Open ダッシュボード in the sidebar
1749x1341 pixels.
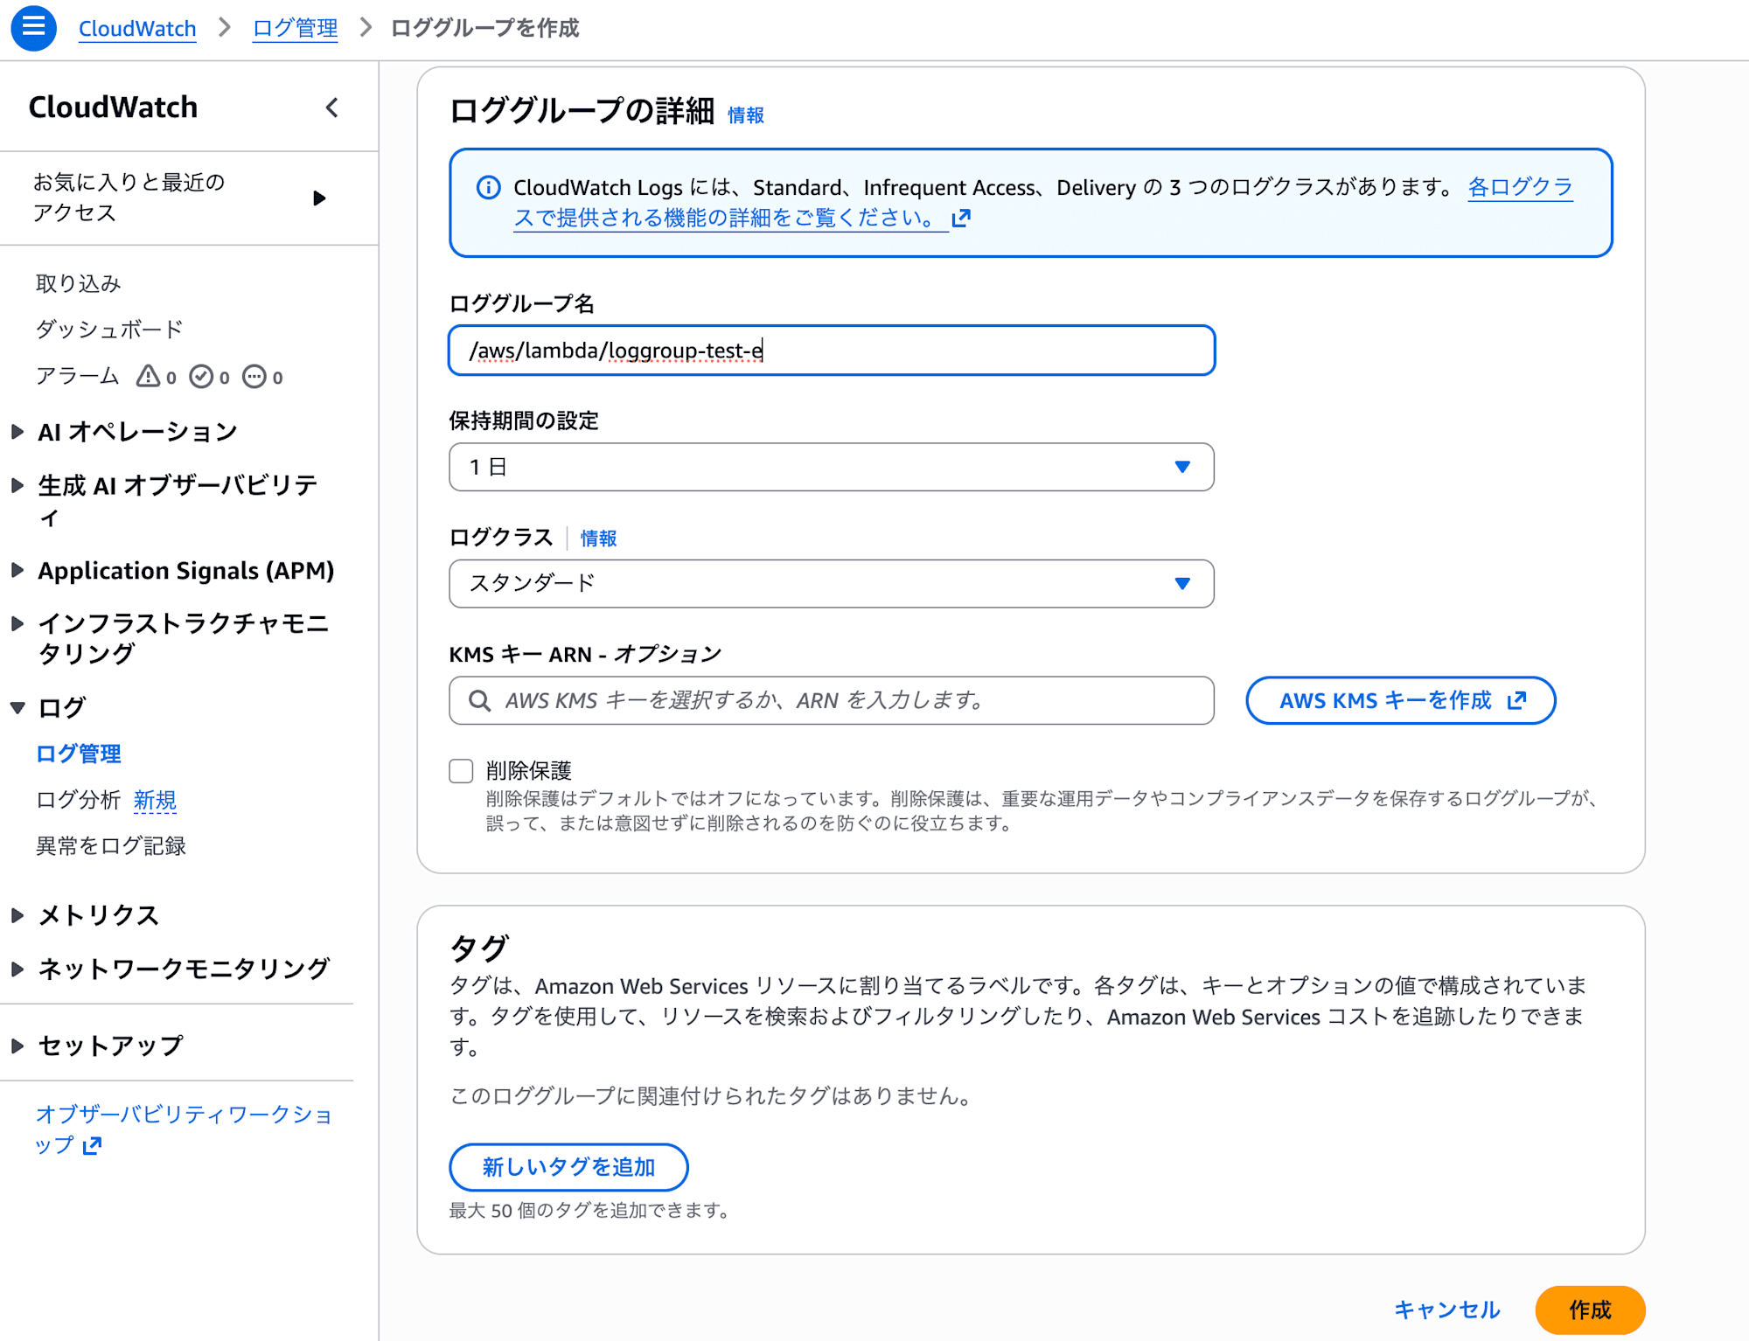click(109, 330)
